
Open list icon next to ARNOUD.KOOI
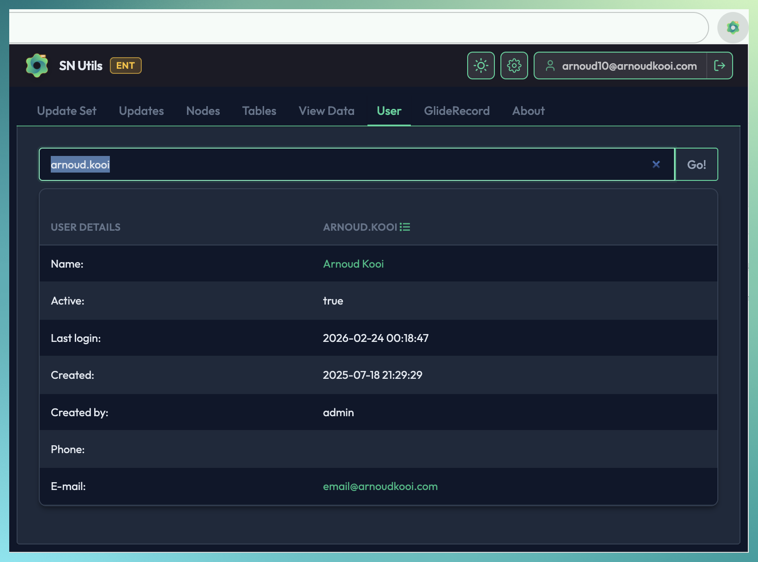point(405,227)
